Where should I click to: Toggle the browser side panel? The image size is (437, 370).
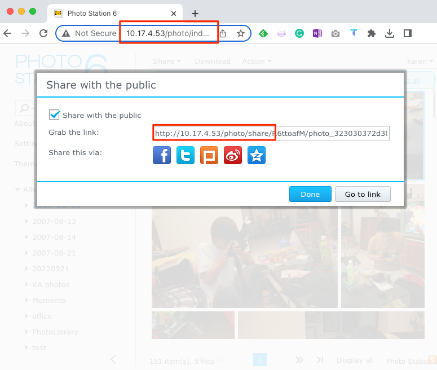coord(408,33)
